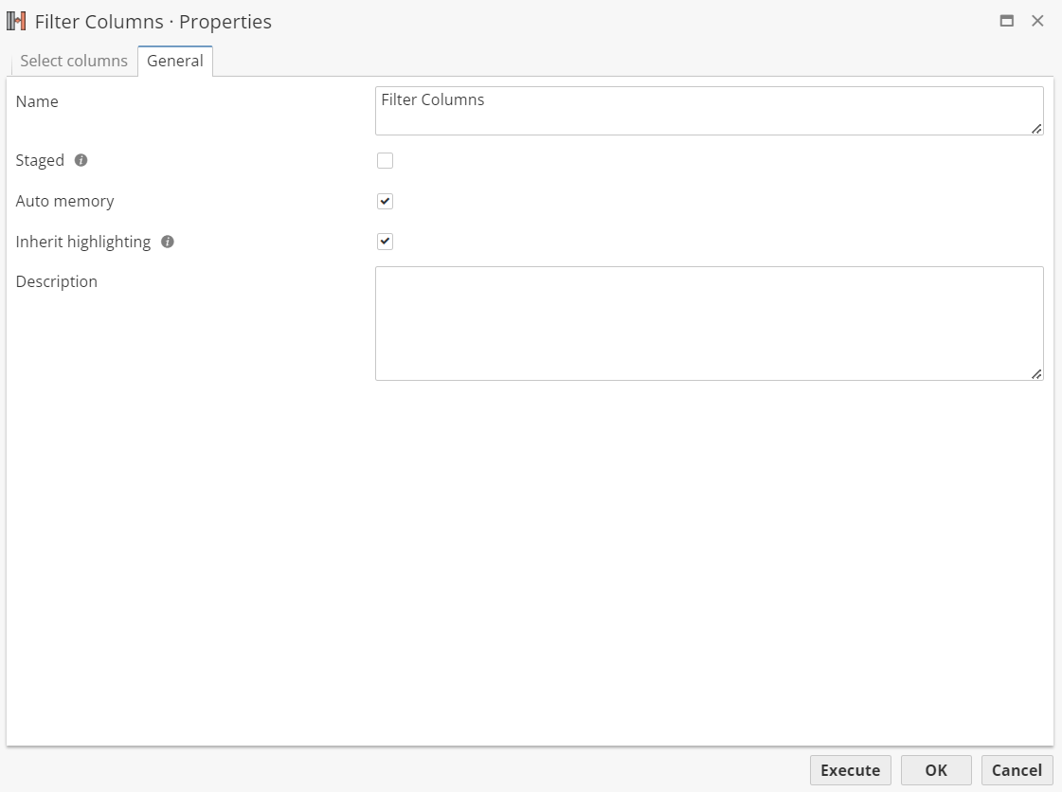This screenshot has width=1062, height=792.
Task: Uncheck the Inherit highlighting option
Action: [385, 241]
